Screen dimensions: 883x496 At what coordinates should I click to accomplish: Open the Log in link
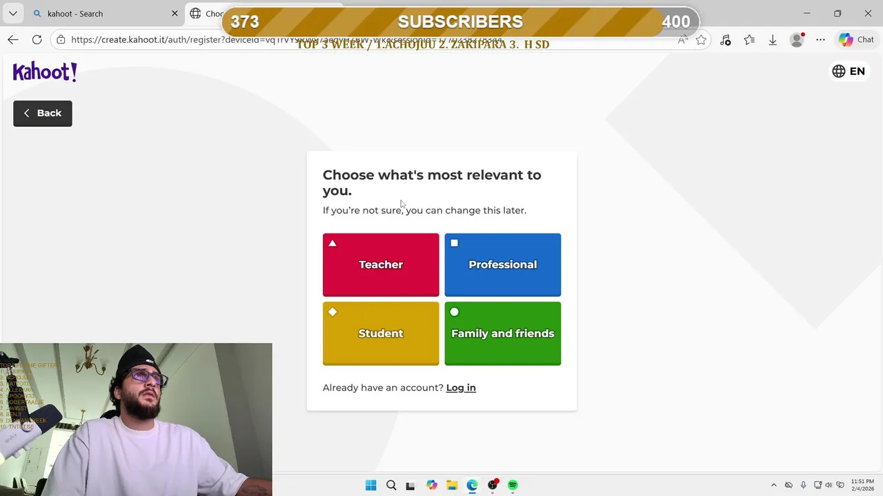[461, 387]
